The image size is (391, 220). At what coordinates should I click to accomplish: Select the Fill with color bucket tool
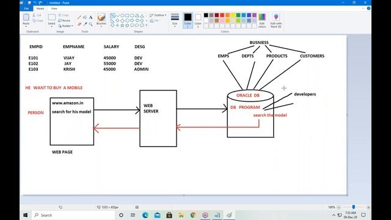click(85, 18)
